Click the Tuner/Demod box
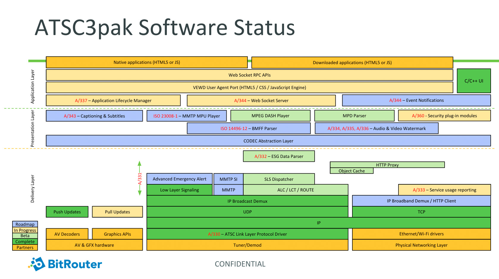Screen dimensions: 499x279 click(247, 245)
